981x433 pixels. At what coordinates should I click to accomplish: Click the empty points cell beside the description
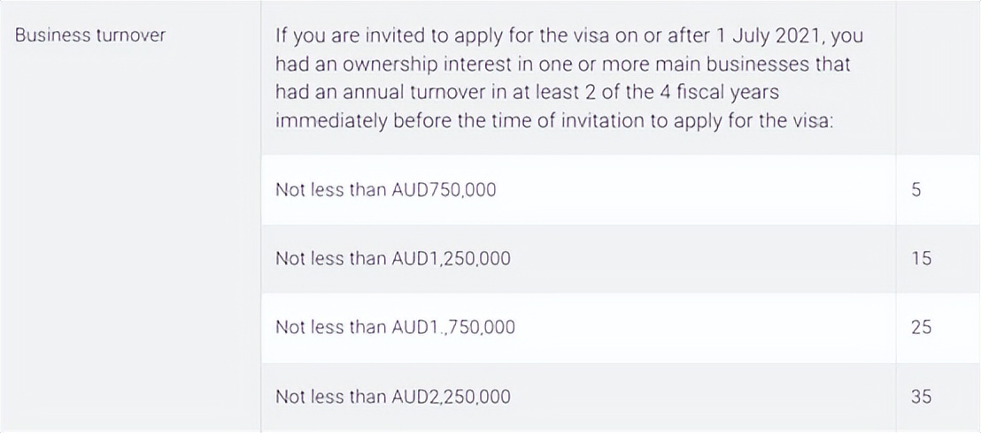coord(937,78)
